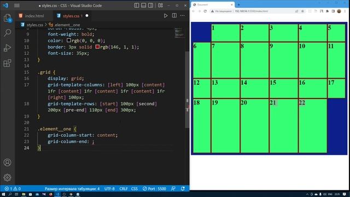Switch ENG input language in tray

[330, 194]
